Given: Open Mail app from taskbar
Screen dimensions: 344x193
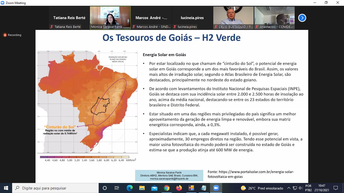Looking at the screenshot, I should (x=154, y=188).
